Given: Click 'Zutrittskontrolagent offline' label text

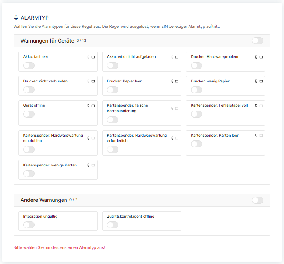Looking at the screenshot, I should [130, 217].
